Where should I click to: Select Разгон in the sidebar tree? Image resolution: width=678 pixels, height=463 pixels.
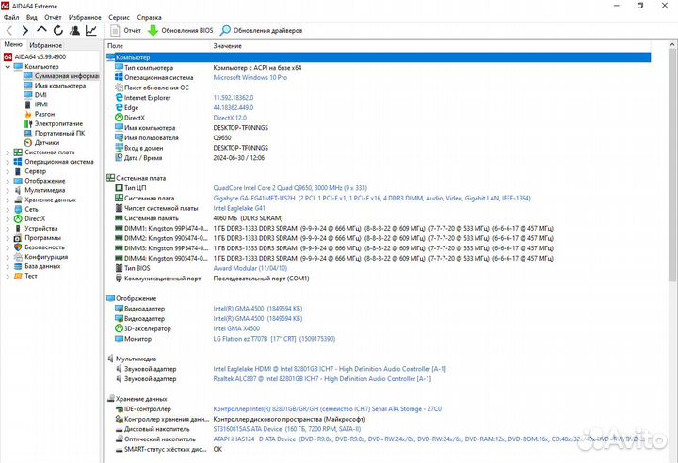[x=44, y=114]
